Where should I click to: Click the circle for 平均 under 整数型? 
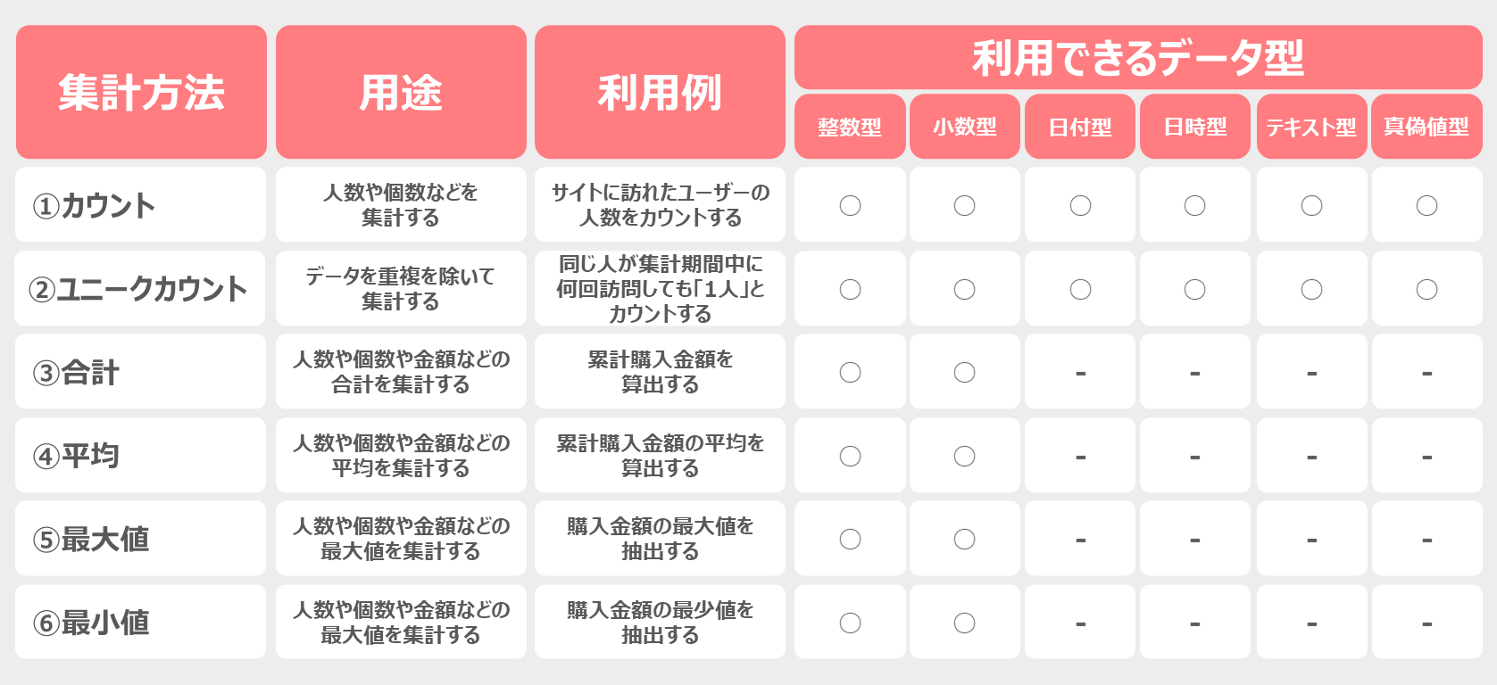point(850,456)
